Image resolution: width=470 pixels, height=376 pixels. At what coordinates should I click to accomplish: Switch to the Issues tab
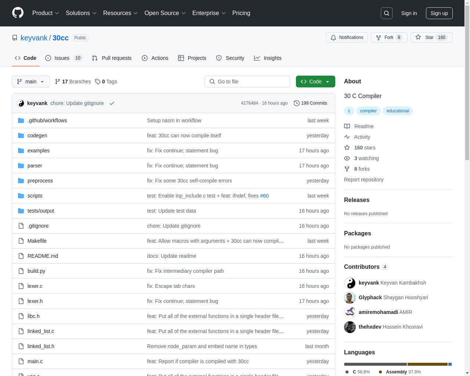[x=64, y=58]
